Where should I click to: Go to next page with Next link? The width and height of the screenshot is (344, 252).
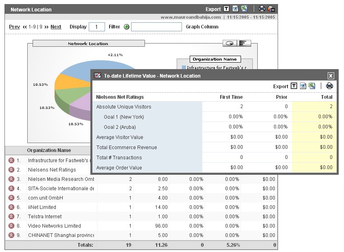pos(56,27)
